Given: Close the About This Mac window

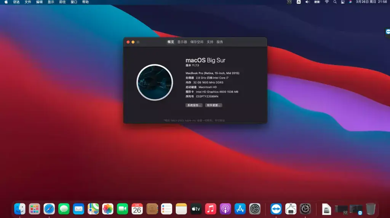Looking at the screenshot, I should tap(128, 42).
